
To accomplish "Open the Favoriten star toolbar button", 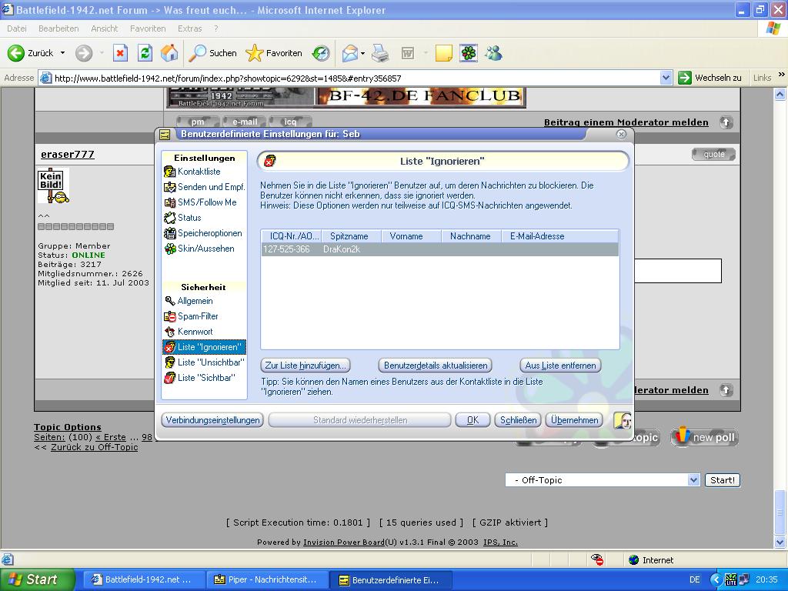I will 274,53.
